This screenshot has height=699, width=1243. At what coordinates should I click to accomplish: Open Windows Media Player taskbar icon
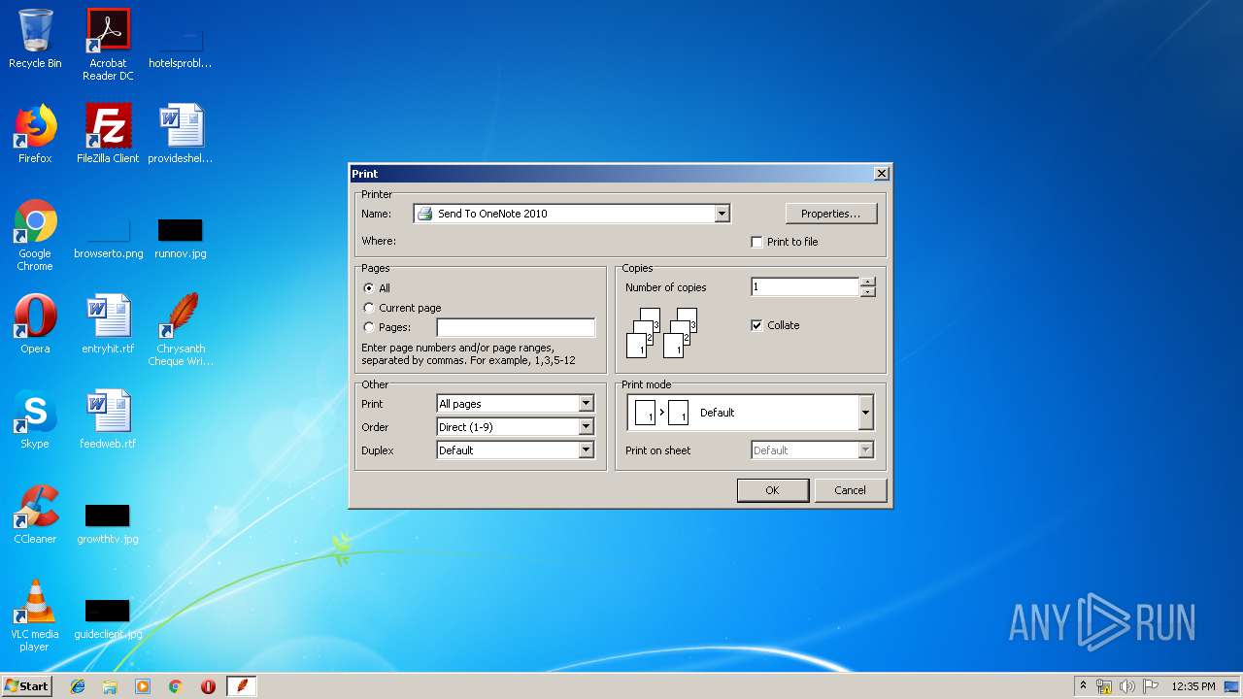(x=143, y=686)
